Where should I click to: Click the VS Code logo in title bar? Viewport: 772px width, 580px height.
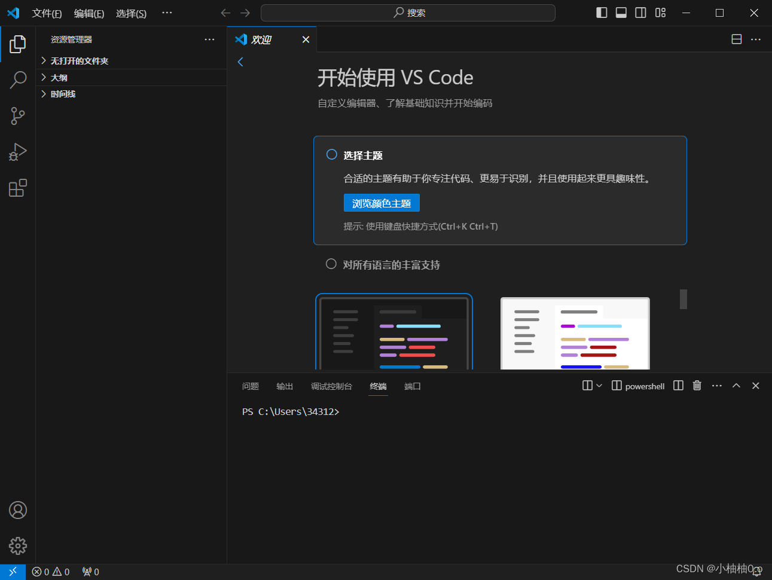point(13,13)
